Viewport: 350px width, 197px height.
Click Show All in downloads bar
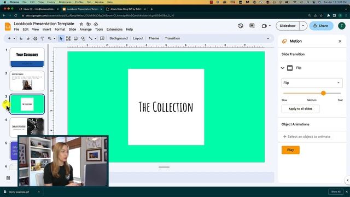pyautogui.click(x=336, y=192)
